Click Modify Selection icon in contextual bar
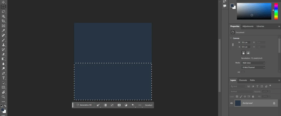This screenshot has height=116, width=281. (98, 105)
